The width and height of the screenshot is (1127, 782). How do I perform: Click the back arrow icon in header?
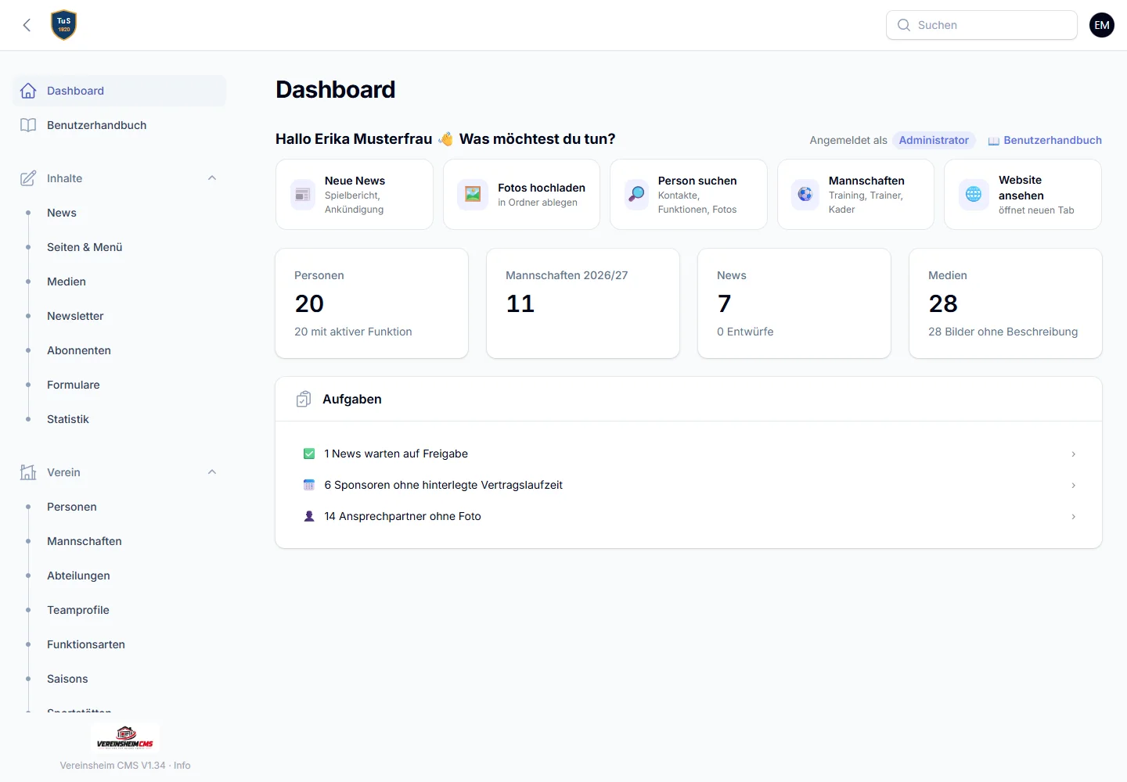point(27,25)
